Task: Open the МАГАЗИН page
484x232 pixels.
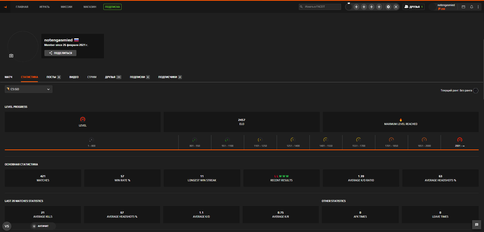Action: (90, 7)
